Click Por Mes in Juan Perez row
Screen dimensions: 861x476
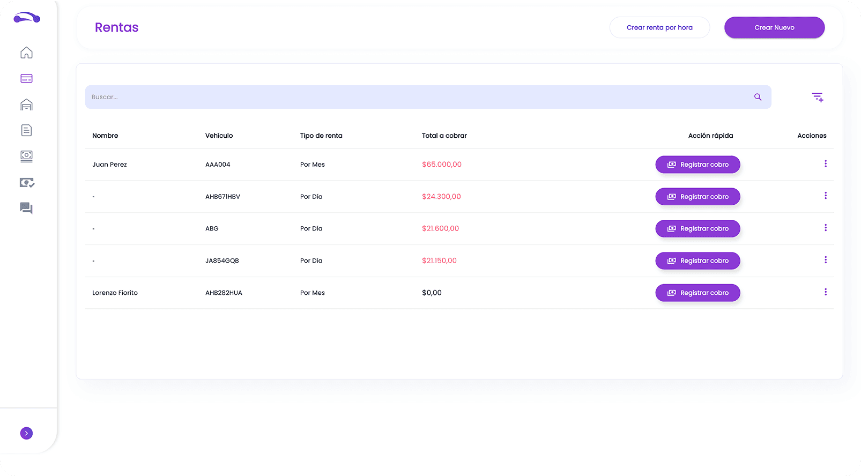313,165
